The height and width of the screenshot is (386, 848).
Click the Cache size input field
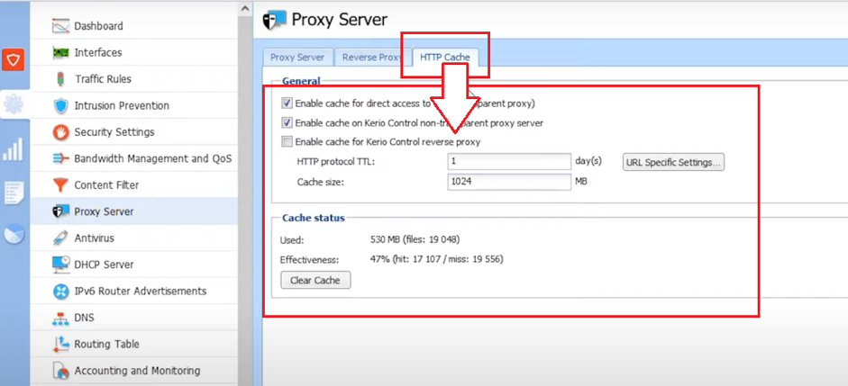point(509,182)
